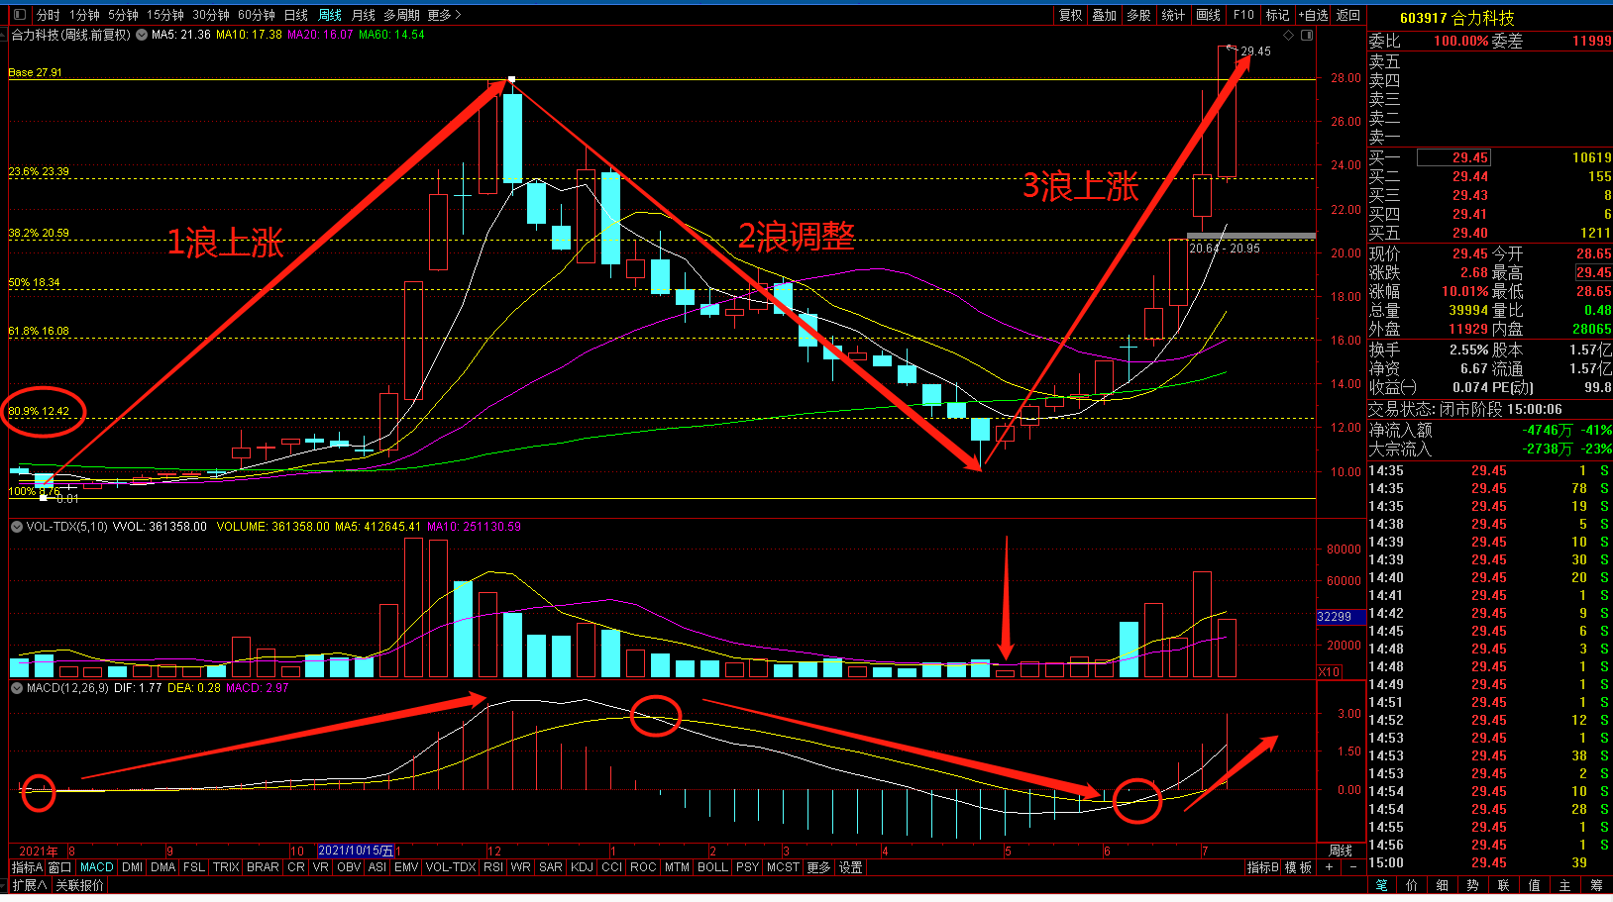Click the X10 volume scale label

pos(1330,672)
